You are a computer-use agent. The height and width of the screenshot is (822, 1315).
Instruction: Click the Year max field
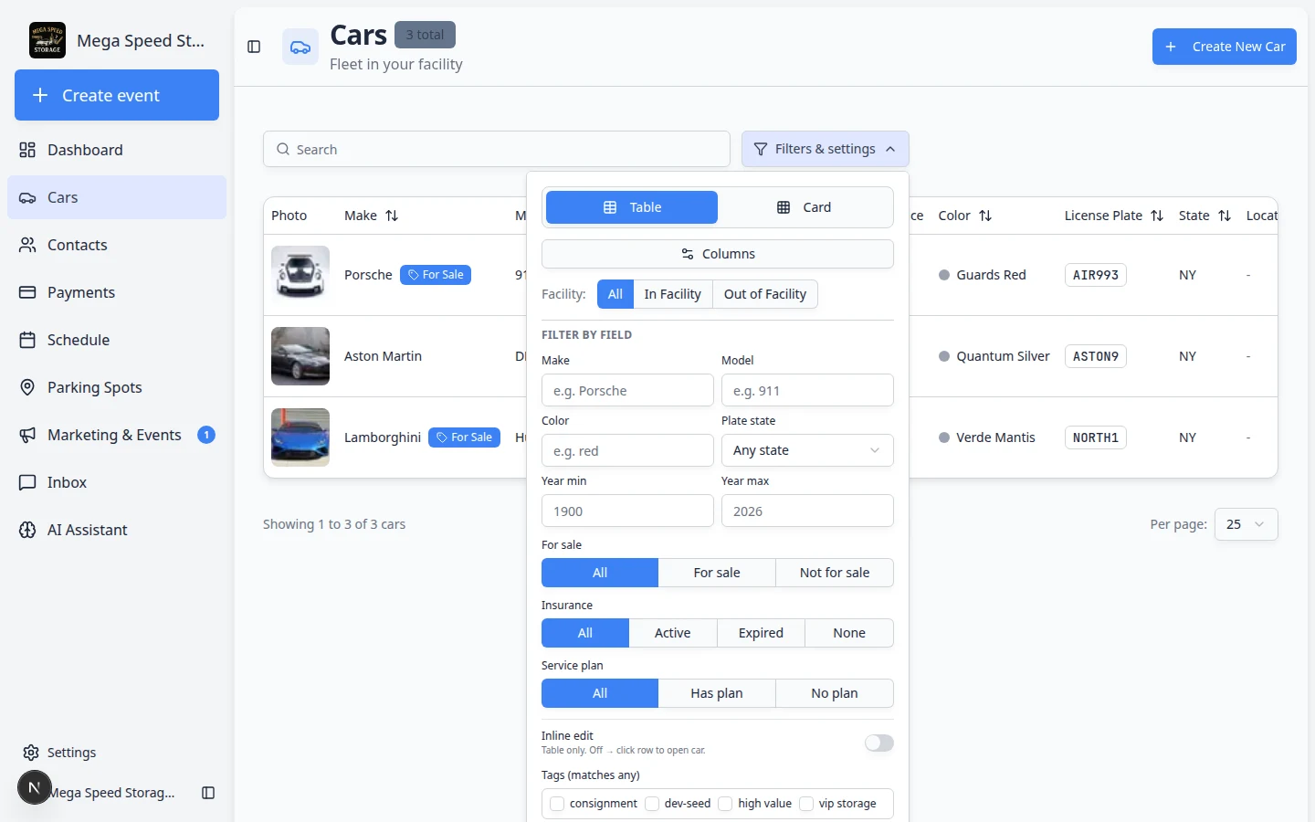(807, 511)
